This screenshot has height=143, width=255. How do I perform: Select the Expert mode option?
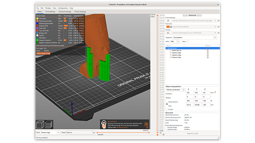click(x=199, y=15)
